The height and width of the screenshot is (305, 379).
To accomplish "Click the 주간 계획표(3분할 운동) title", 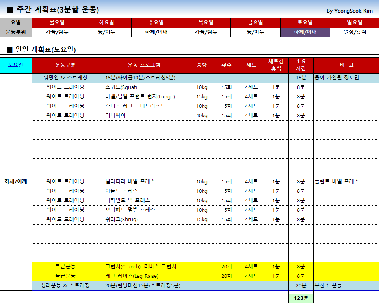I will pyautogui.click(x=58, y=10).
